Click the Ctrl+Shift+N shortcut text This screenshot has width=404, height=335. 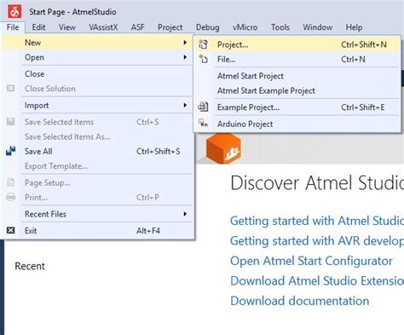364,44
